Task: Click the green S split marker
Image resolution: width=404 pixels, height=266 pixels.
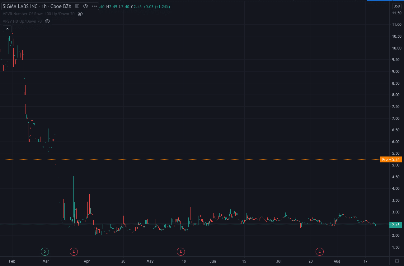Action: [45, 251]
